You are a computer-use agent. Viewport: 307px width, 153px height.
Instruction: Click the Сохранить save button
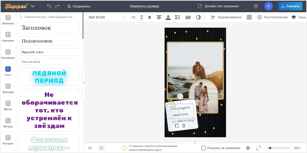[79, 6]
